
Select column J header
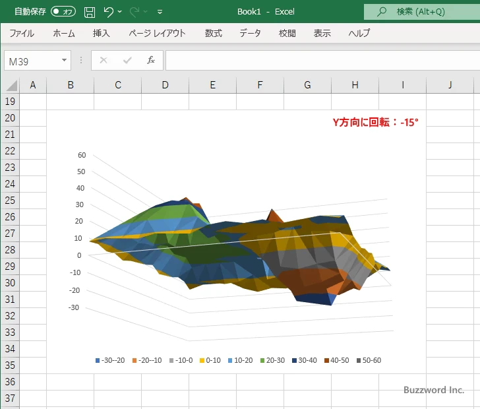450,85
